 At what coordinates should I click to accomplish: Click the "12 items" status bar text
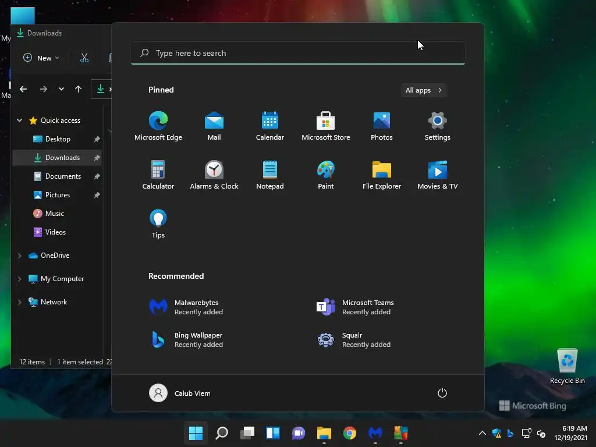32,362
